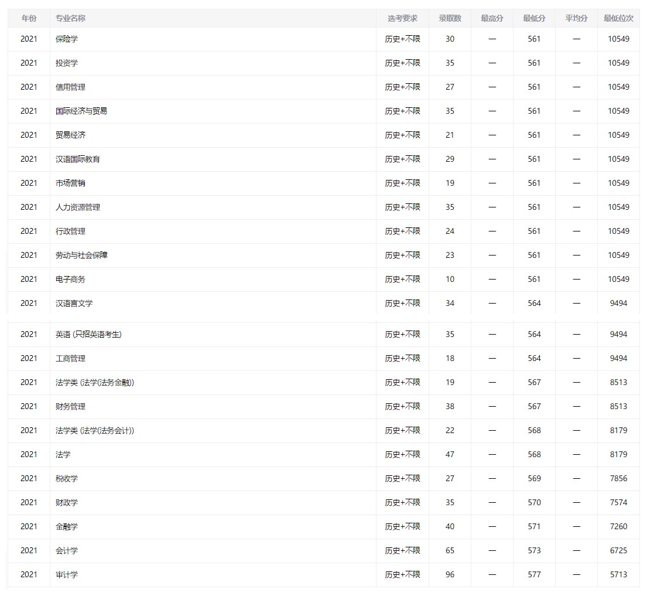Click the 劳动与社会保障 major name

81,256
